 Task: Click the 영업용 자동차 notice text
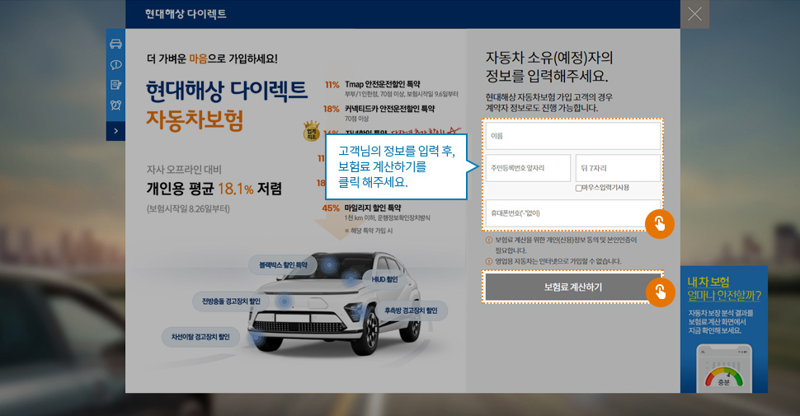(x=558, y=261)
